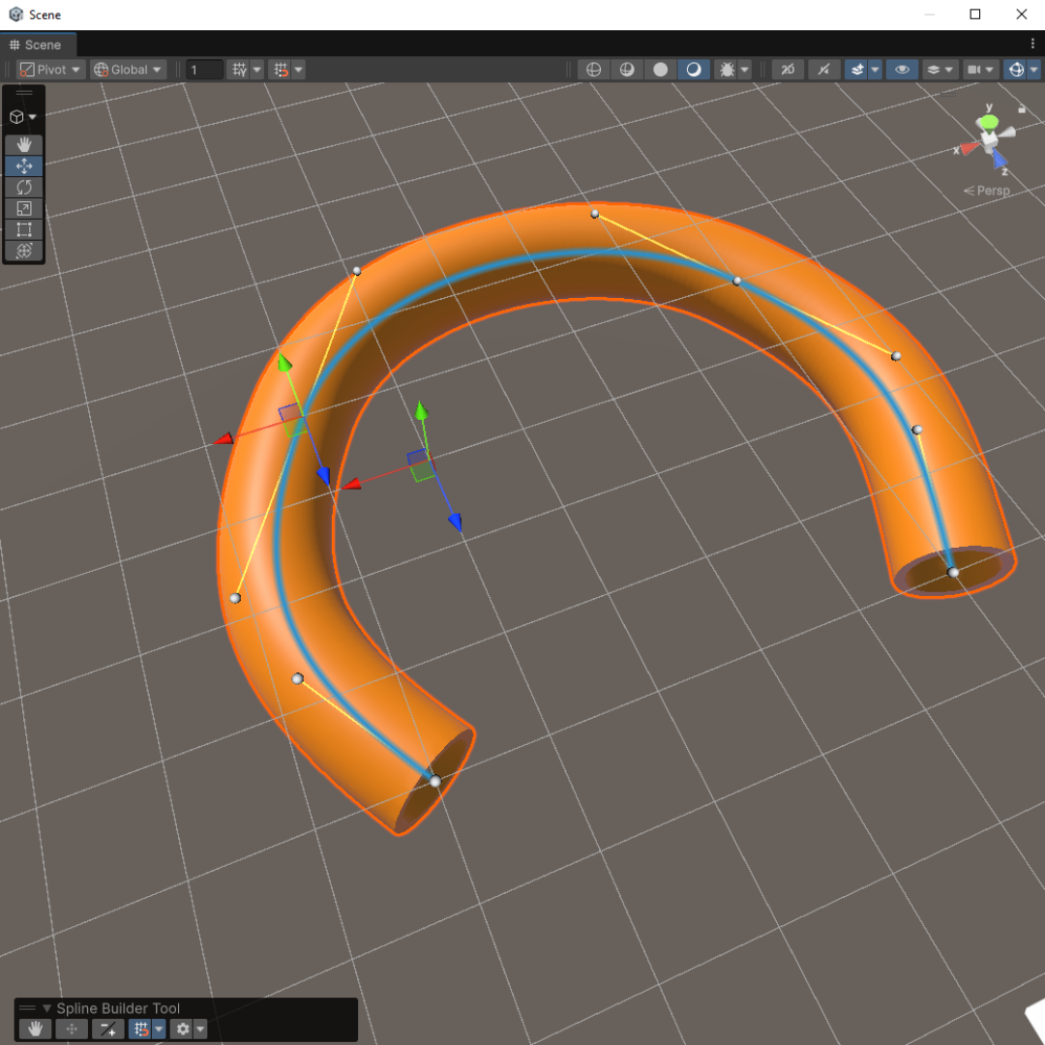Screen dimensions: 1045x1045
Task: Switch to Shaded Wireframe draw mode
Action: pos(626,70)
